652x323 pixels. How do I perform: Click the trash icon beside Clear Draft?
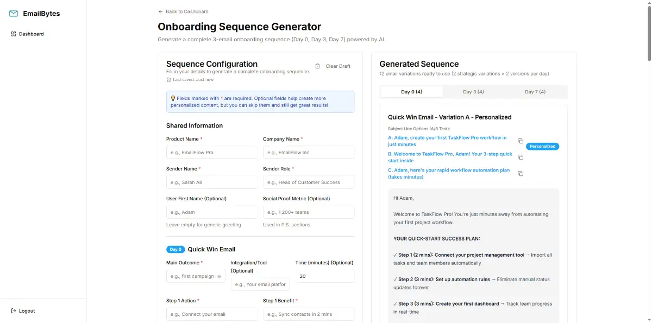coord(318,66)
